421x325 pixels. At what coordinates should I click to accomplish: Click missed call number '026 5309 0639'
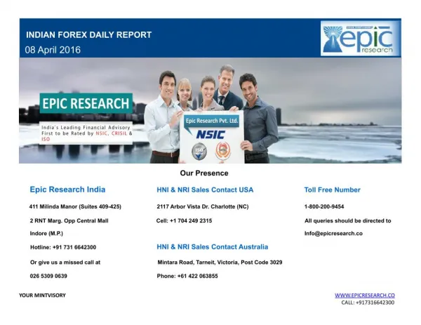pyautogui.click(x=48, y=276)
